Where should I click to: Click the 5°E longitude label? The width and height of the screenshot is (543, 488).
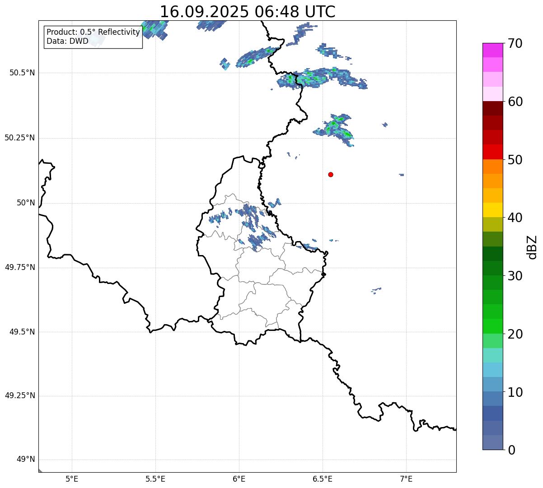(x=72, y=479)
